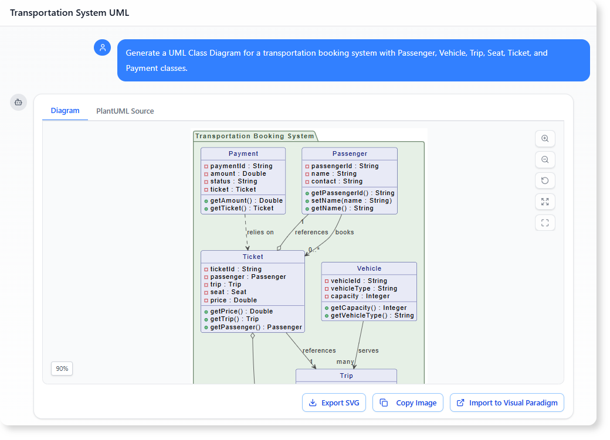Enter fullscreen diagram view
The image size is (610, 440).
[x=545, y=223]
